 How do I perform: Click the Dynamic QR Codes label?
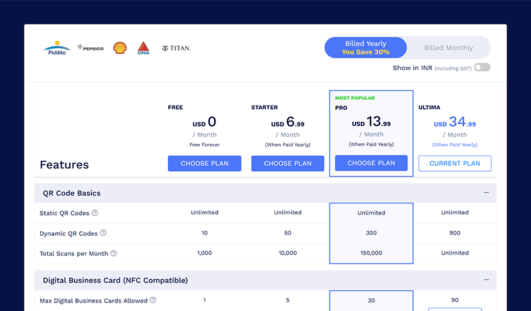click(x=69, y=233)
